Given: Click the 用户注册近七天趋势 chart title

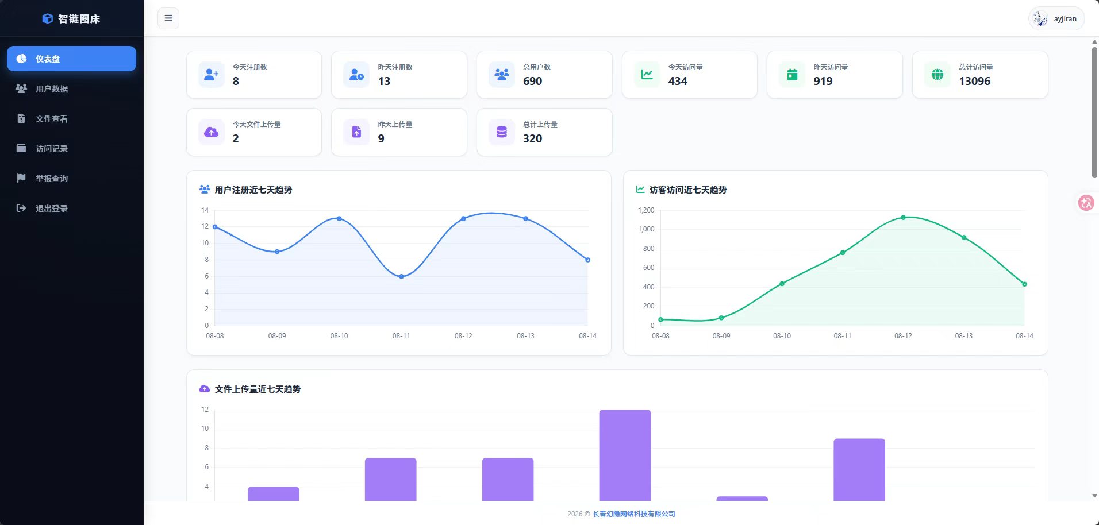Looking at the screenshot, I should [253, 190].
